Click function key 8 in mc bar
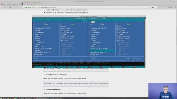The image size is (177, 99). [116, 67]
